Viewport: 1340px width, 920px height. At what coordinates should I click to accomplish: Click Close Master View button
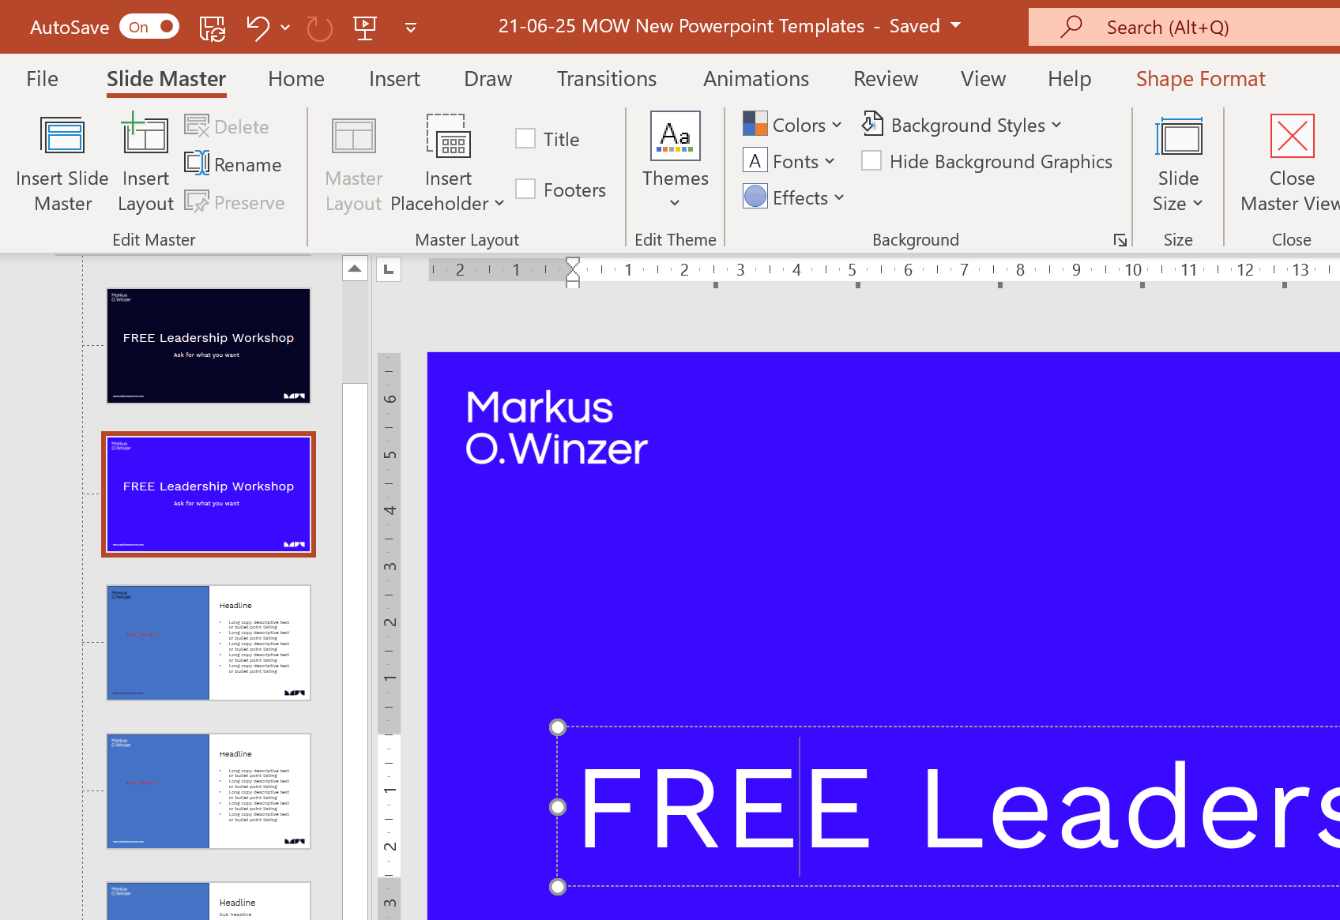(x=1292, y=164)
